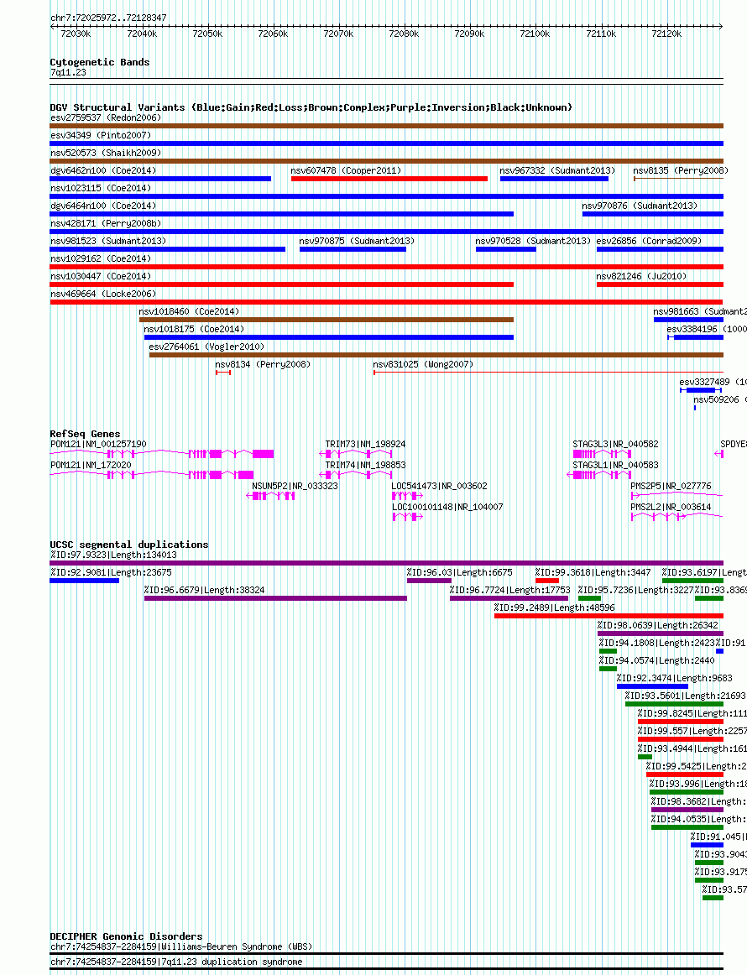Click the 72030k ruler tick label
This screenshot has width=747, height=975.
[x=76, y=34]
